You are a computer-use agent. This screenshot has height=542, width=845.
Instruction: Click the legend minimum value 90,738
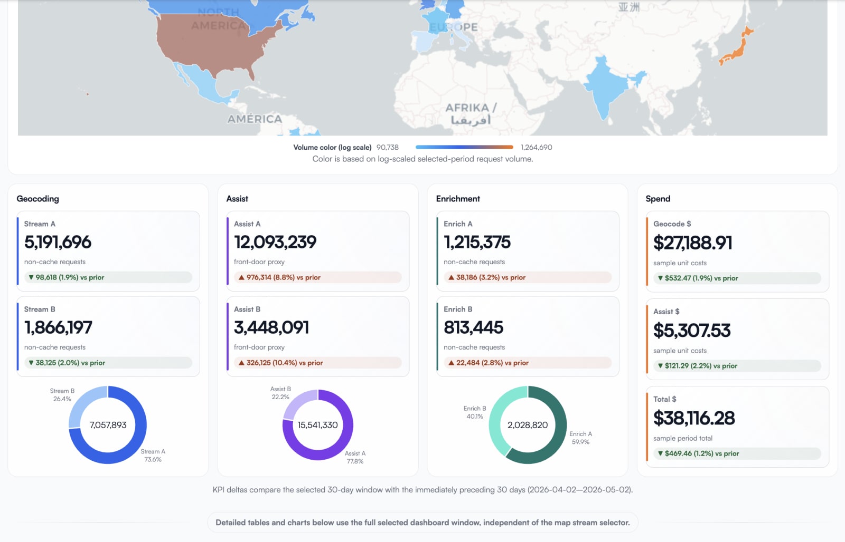click(x=388, y=148)
